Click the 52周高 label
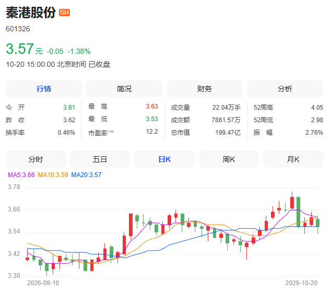 pos(263,108)
